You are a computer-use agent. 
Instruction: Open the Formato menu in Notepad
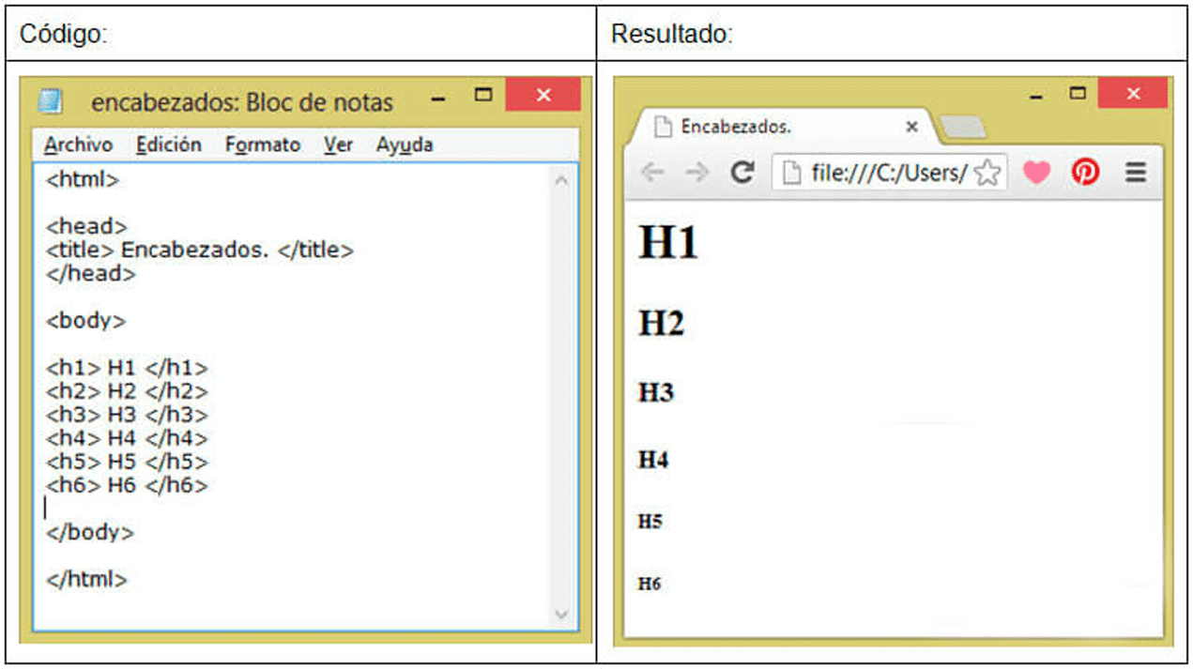tap(263, 144)
